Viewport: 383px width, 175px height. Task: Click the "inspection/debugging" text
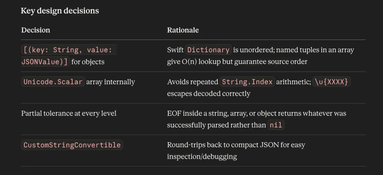(202, 157)
